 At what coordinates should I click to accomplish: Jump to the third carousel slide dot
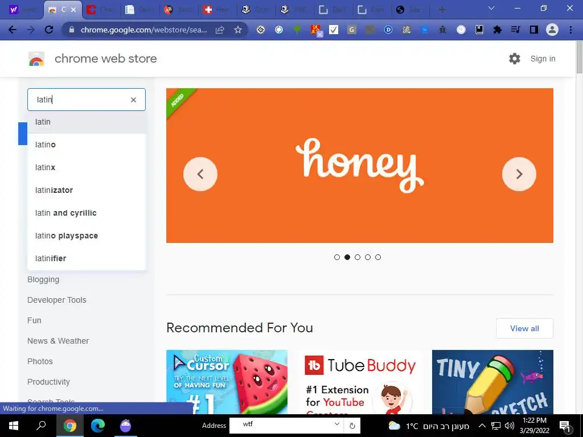tap(358, 257)
